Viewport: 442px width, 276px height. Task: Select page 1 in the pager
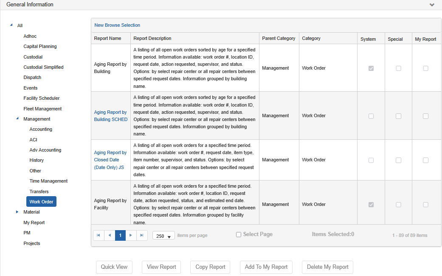(x=120, y=235)
